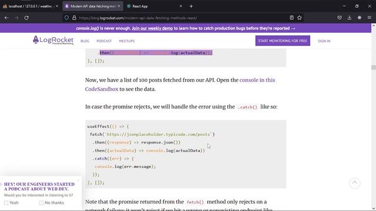The image size is (376, 211).
Task: Open the BLOG navigation item
Action: point(85,41)
